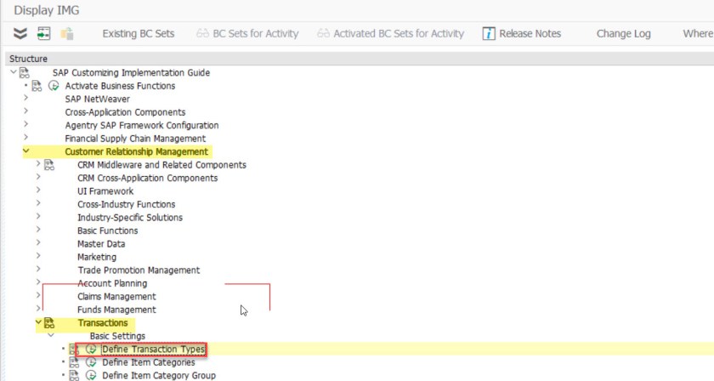714x381 pixels.
Task: Expand the Marketing node
Action: 38,257
